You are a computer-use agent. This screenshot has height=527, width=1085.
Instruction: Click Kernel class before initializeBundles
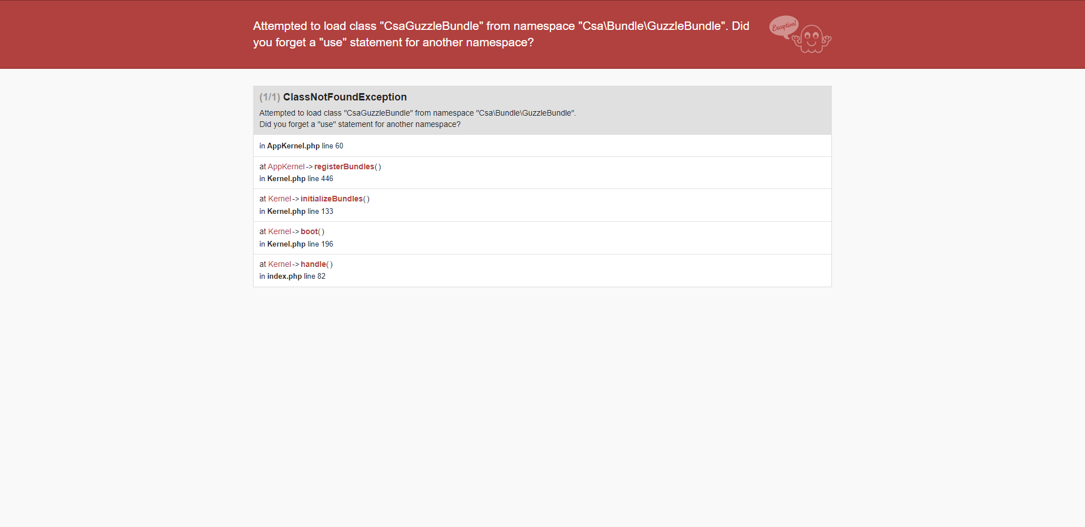pos(279,199)
